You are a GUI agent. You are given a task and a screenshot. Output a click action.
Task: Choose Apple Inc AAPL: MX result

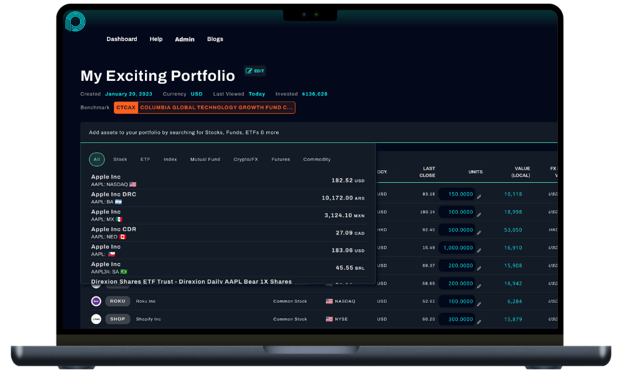tap(228, 215)
